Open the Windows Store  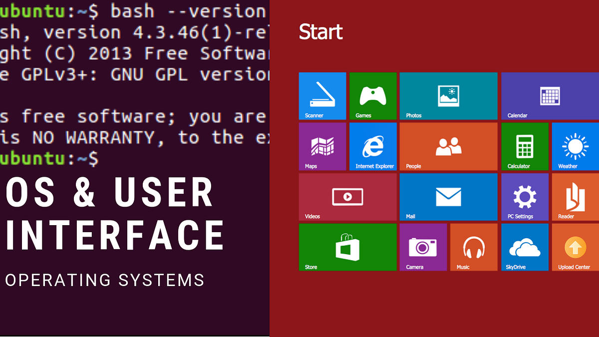pos(347,247)
